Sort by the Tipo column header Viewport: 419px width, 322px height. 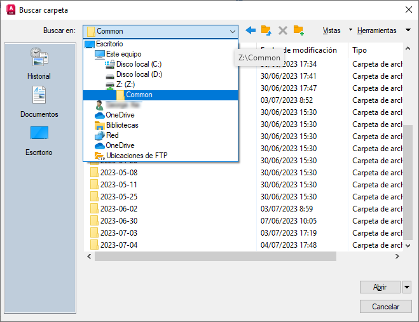pyautogui.click(x=359, y=50)
